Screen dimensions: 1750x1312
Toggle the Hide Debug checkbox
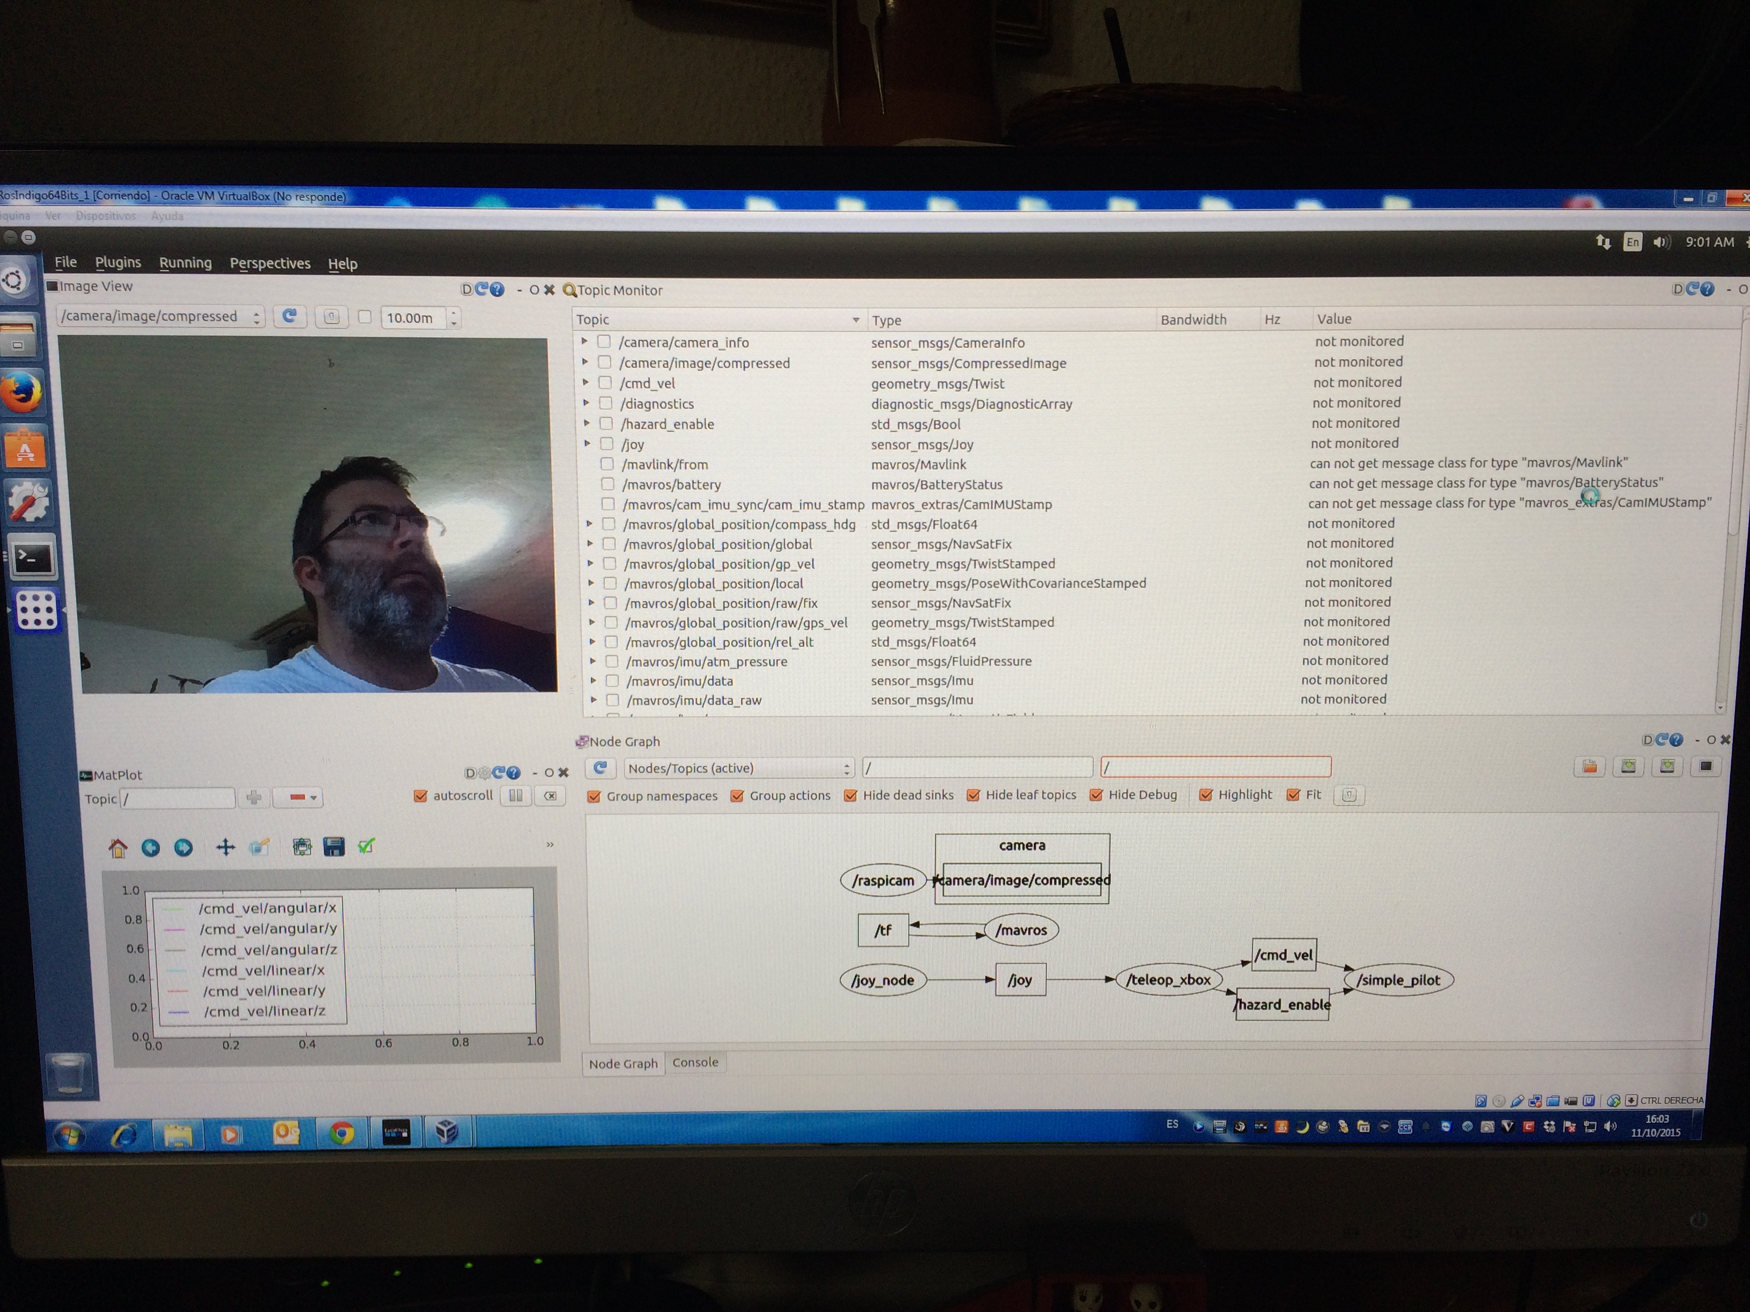[x=1096, y=795]
